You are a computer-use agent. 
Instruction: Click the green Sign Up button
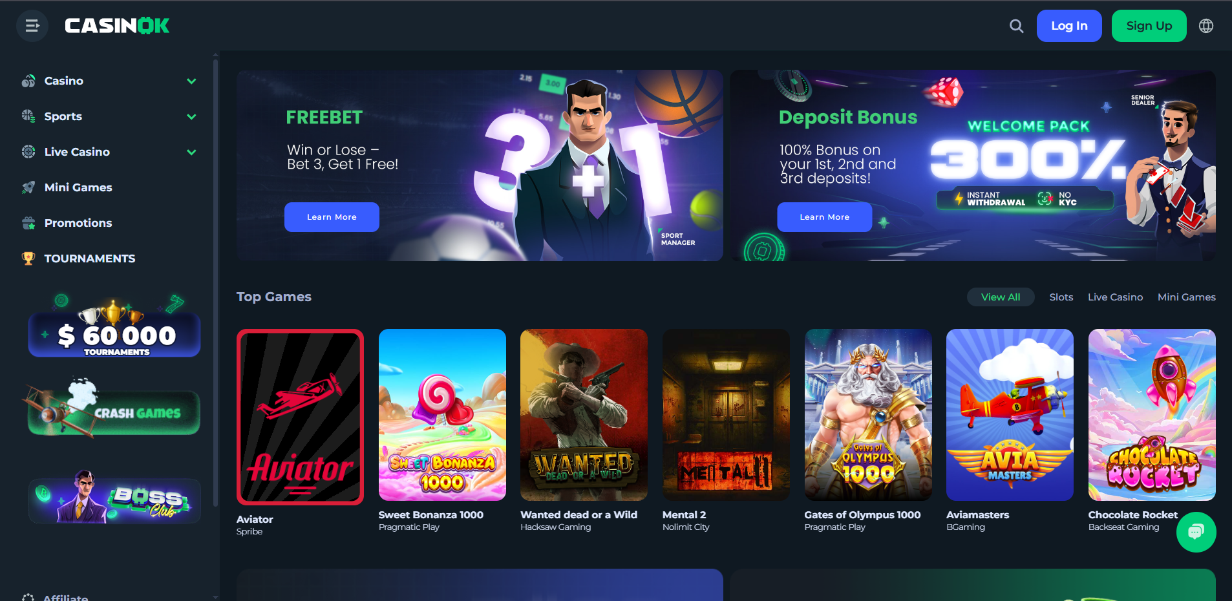tap(1149, 26)
